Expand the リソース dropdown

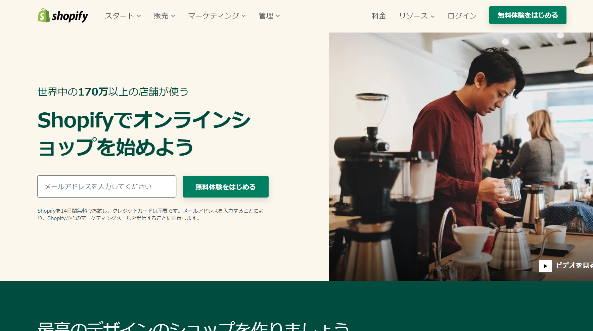[x=416, y=16]
